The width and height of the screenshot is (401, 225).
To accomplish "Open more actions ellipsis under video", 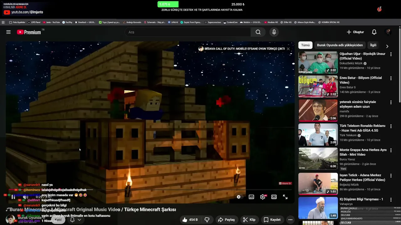I will click(x=290, y=220).
